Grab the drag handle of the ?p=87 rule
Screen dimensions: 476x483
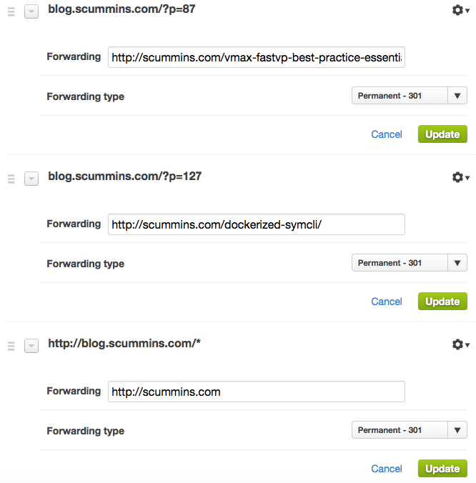coord(11,11)
